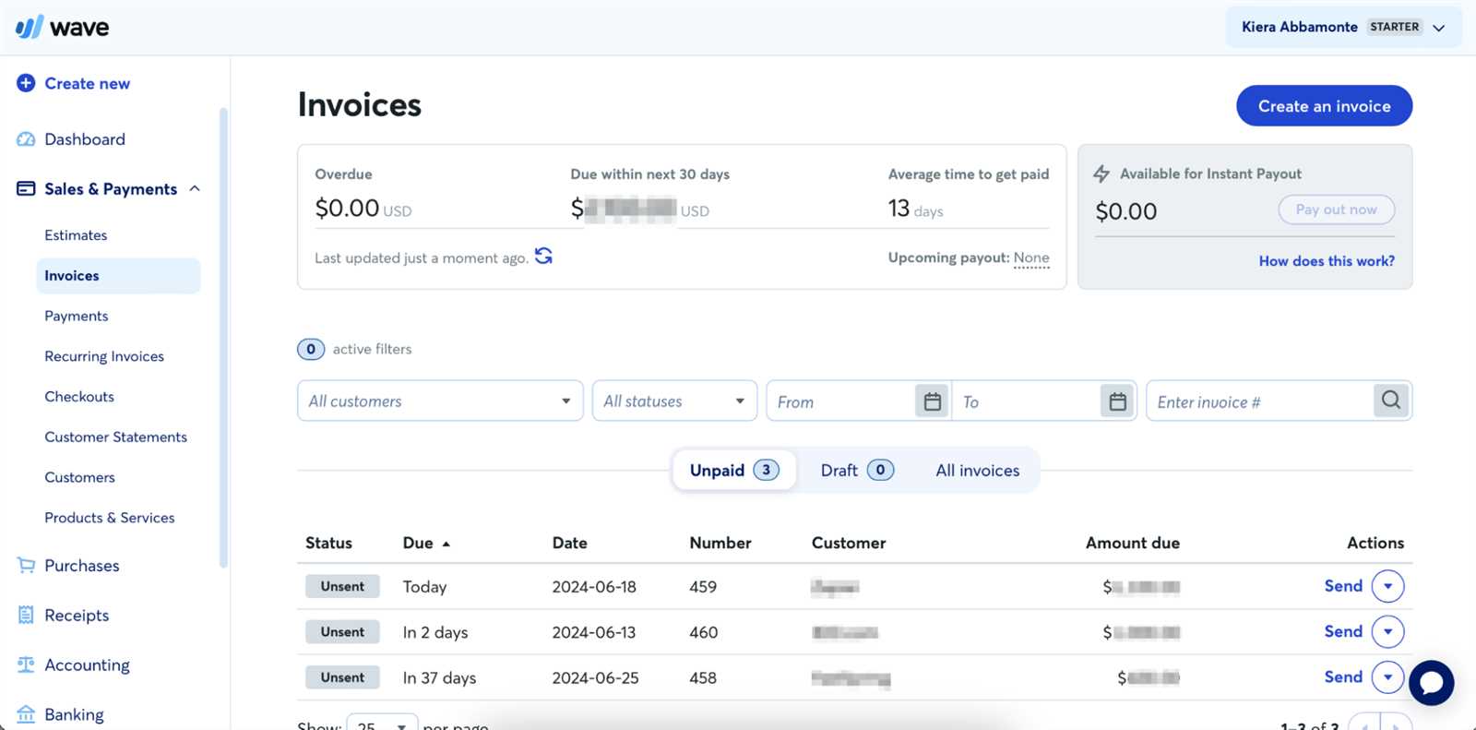Switch to the All invoices tab
Viewport: 1476px width, 730px height.
[978, 470]
